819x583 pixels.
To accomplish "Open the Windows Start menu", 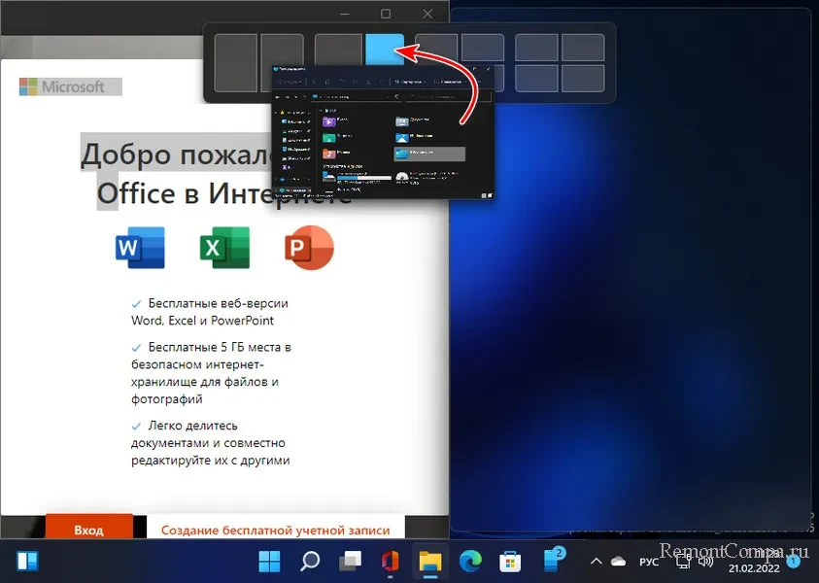I will 269,561.
